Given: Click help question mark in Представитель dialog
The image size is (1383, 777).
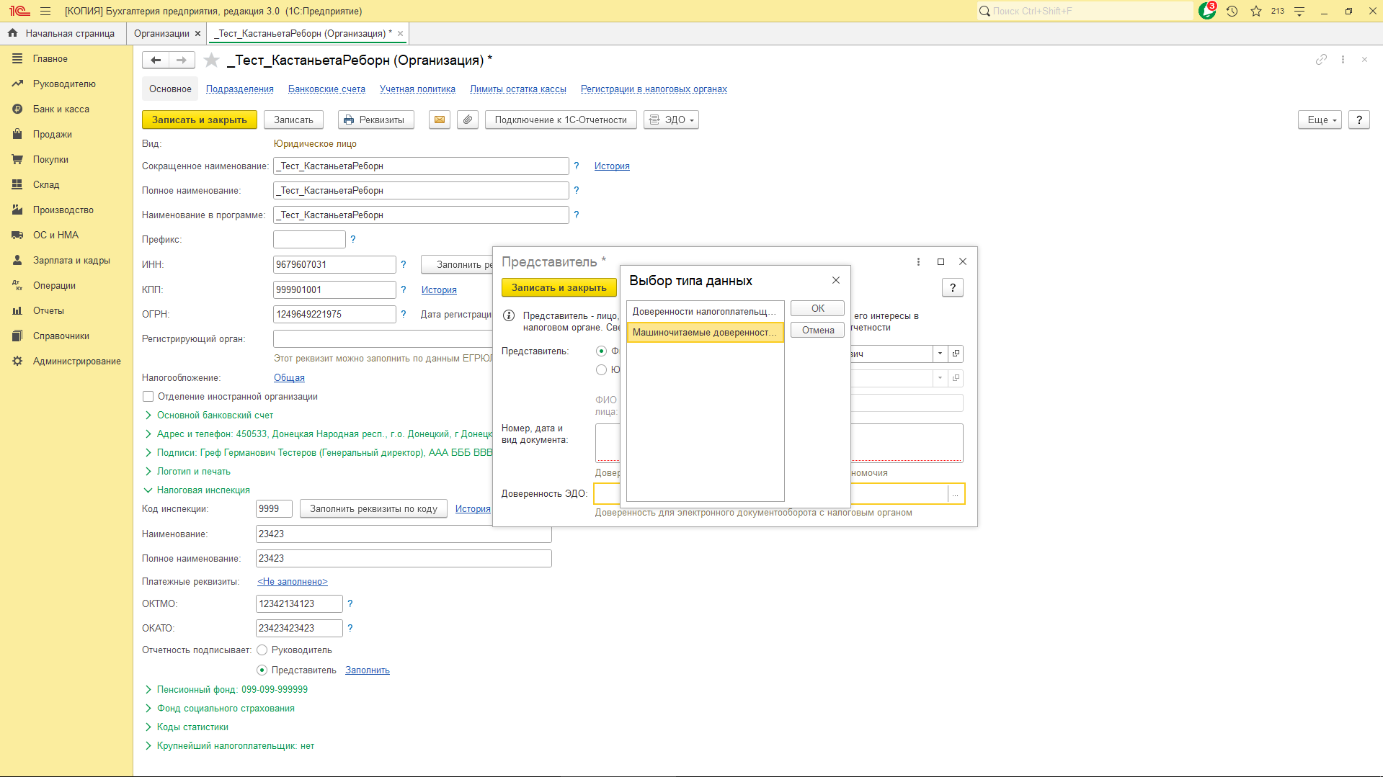Looking at the screenshot, I should coord(953,287).
